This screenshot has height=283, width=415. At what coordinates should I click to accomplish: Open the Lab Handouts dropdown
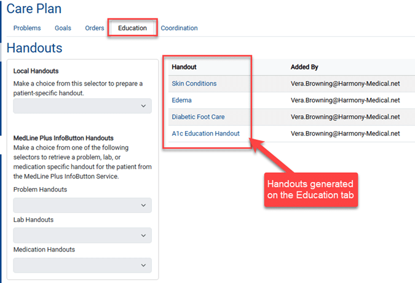[82, 236]
